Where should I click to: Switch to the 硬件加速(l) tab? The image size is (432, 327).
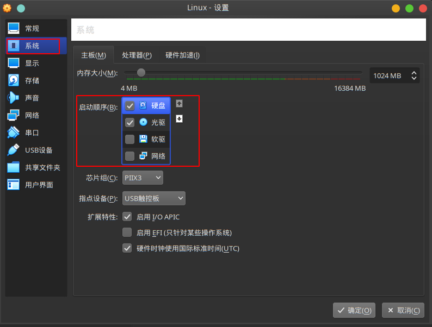click(x=182, y=55)
